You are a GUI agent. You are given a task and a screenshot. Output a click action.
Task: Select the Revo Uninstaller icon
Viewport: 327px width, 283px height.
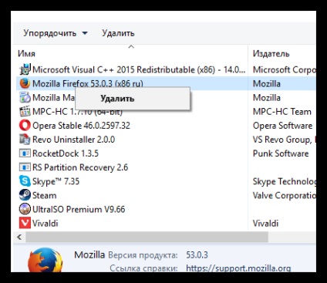[x=25, y=140]
